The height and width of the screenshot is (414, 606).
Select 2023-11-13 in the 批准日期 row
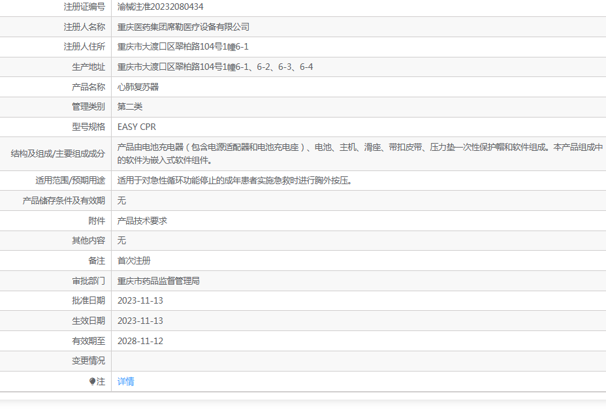click(140, 301)
